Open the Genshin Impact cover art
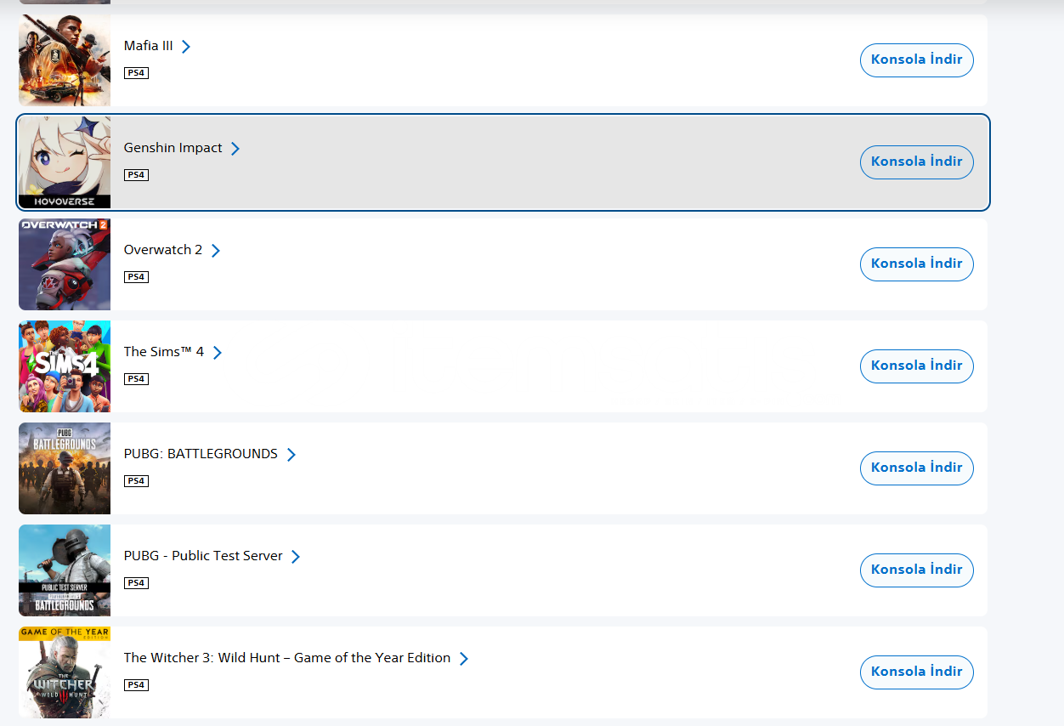The height and width of the screenshot is (726, 1064). 65,162
